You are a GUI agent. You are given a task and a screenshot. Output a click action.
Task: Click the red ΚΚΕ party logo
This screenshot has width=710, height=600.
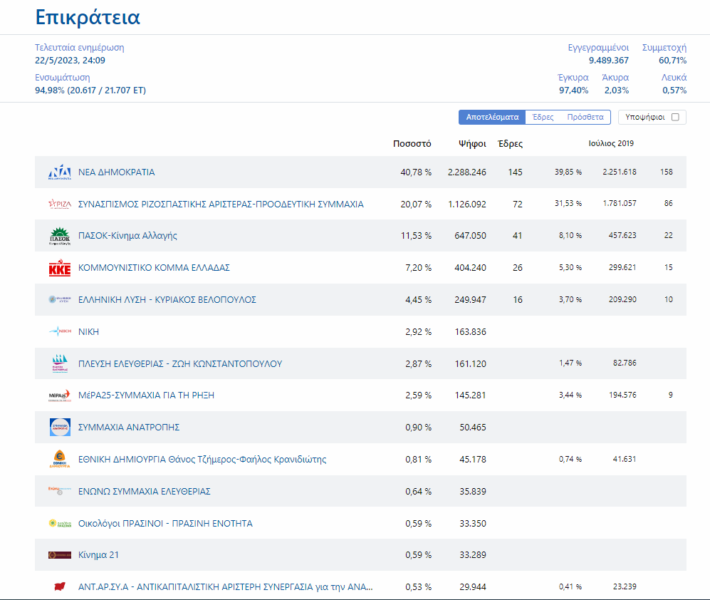[x=60, y=268]
